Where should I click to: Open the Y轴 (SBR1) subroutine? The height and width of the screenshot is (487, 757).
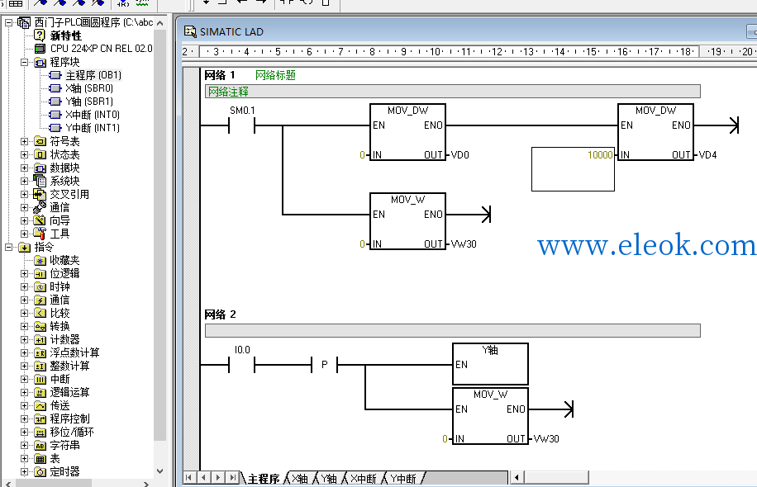pos(89,102)
